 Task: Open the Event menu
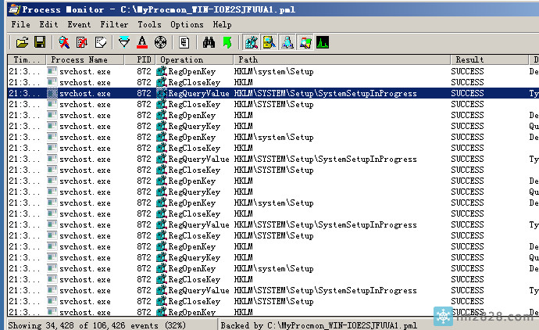tap(79, 24)
